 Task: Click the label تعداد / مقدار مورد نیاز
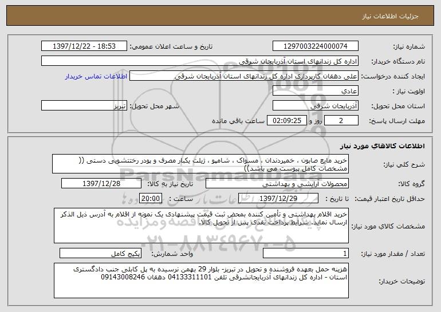pyautogui.click(x=393, y=254)
